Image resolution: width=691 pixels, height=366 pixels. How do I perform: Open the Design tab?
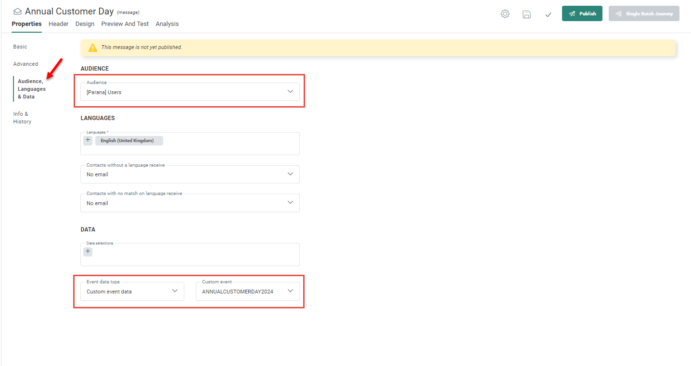pyautogui.click(x=85, y=24)
